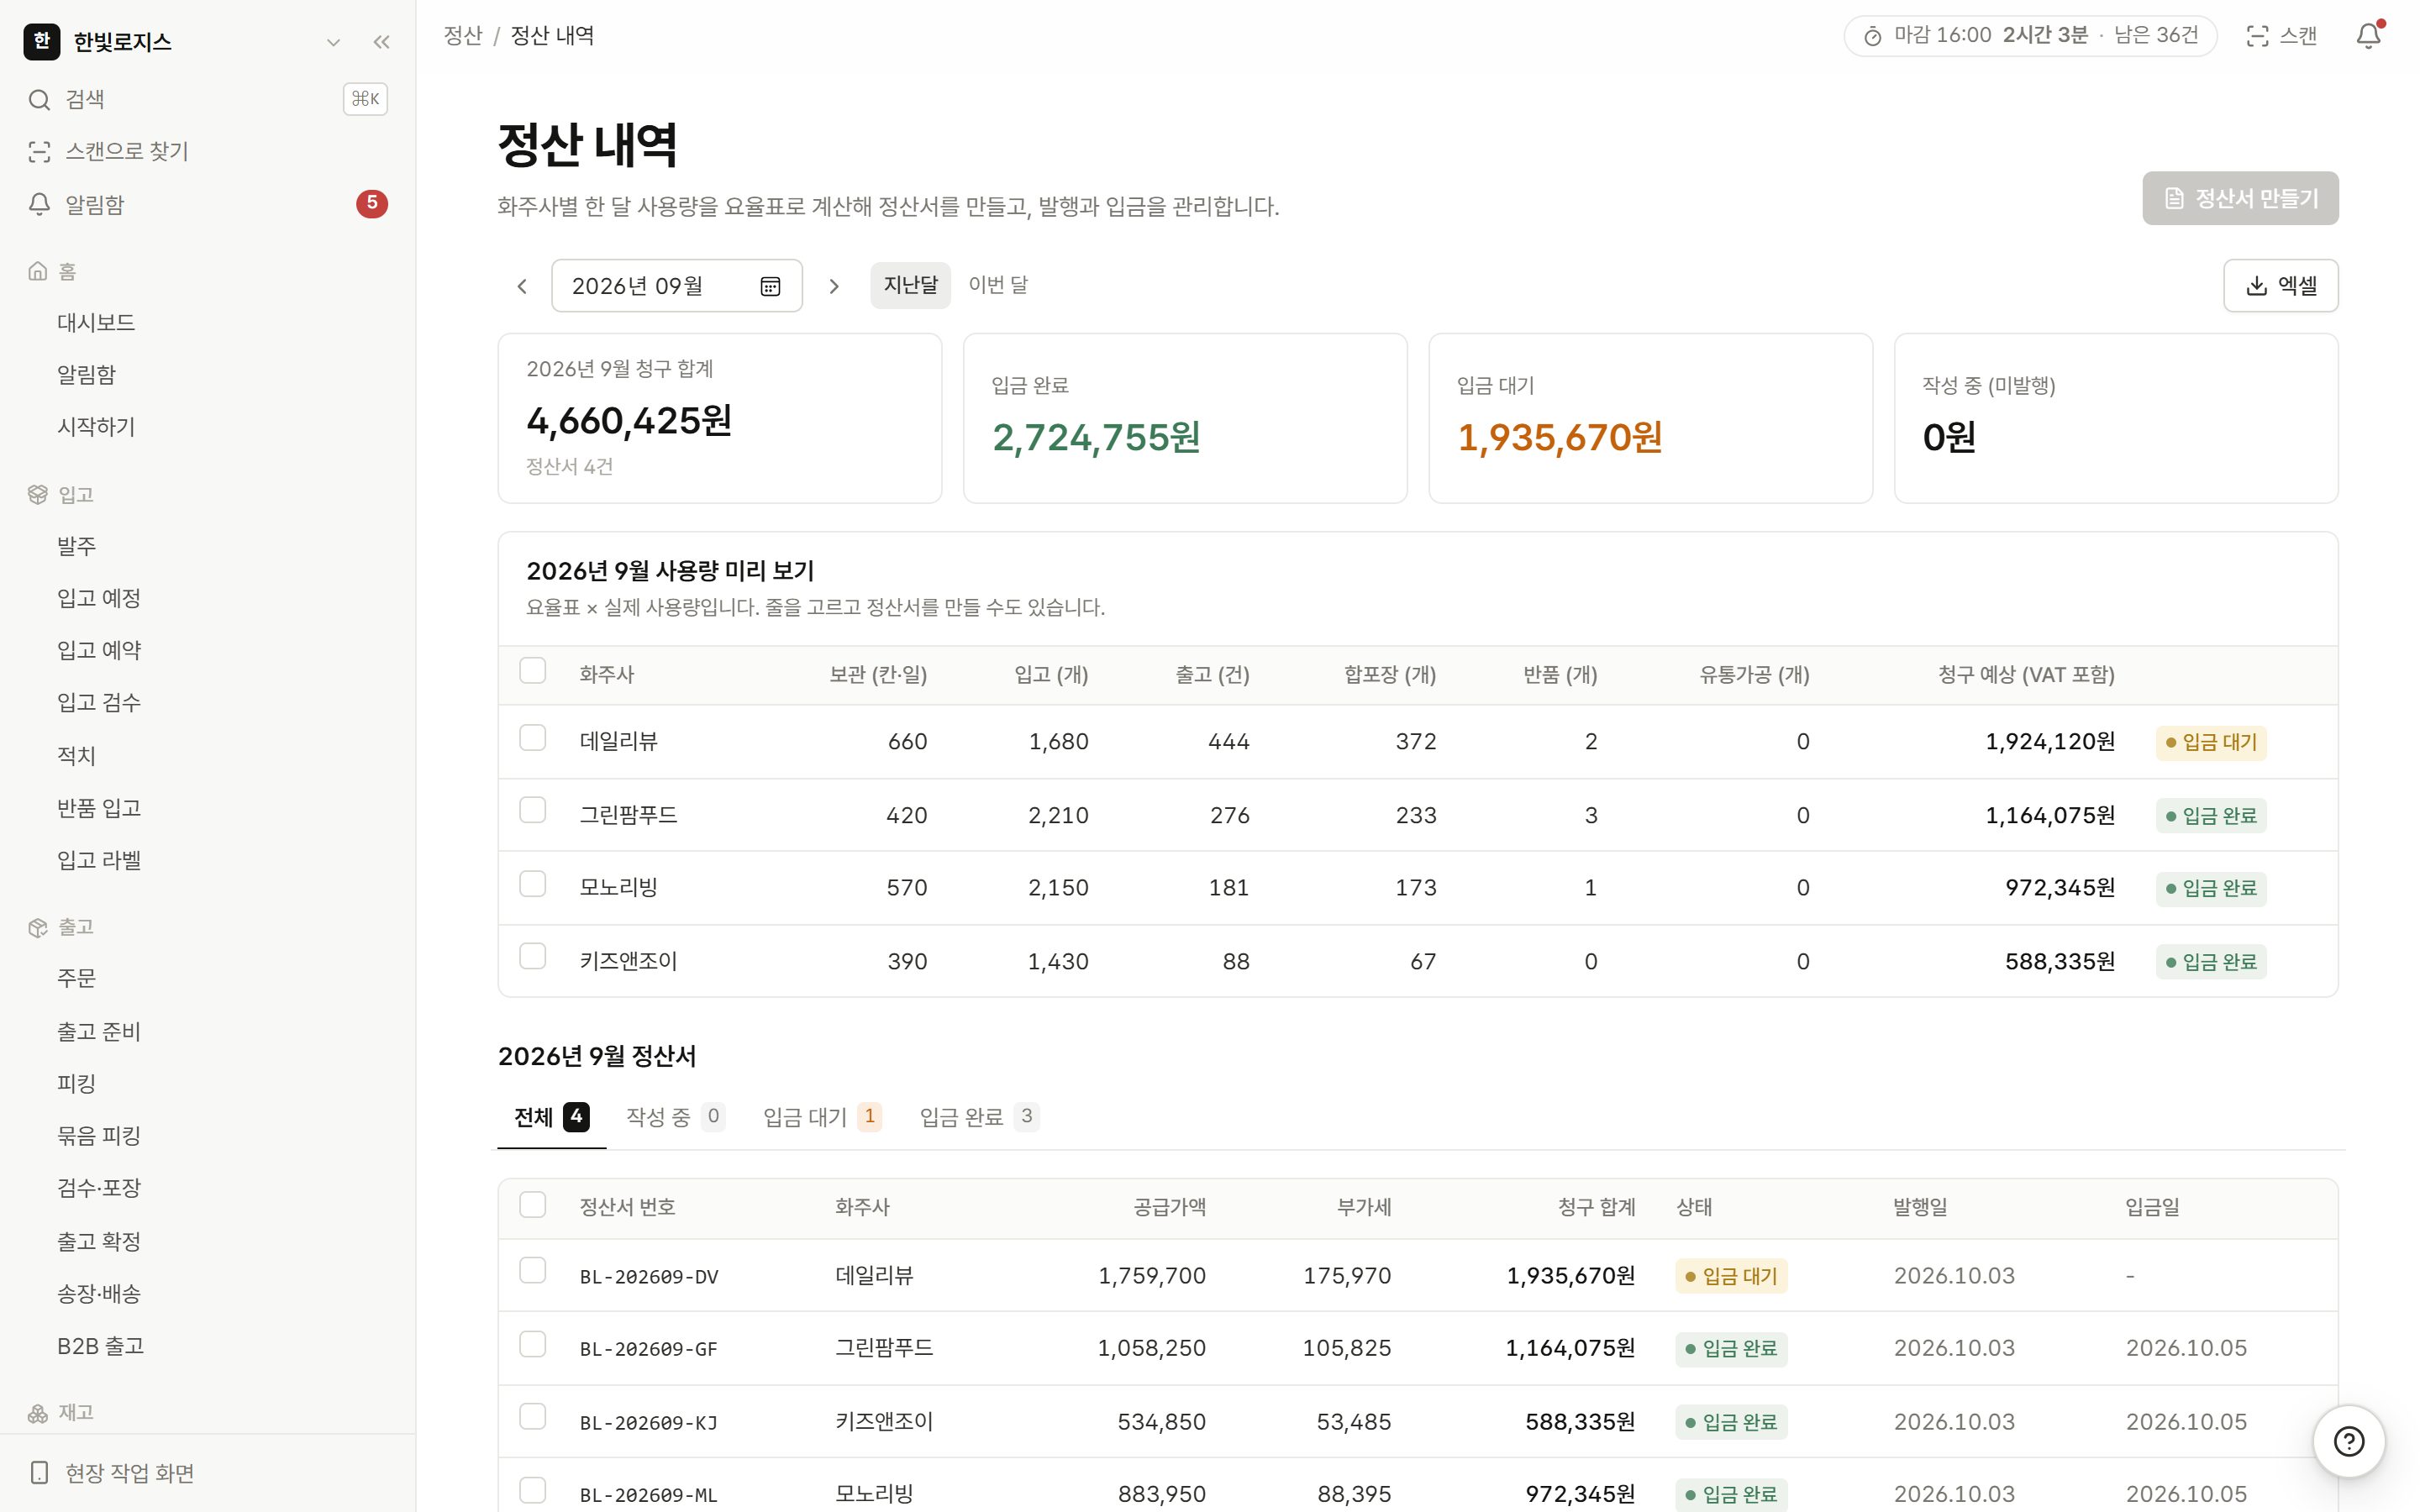The width and height of the screenshot is (2420, 1512).
Task: Click invoice number BL-202609-KJ
Action: [x=649, y=1422]
